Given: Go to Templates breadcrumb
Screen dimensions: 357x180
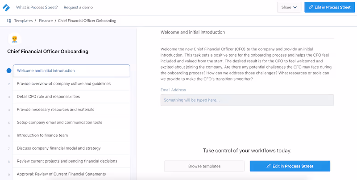Looking at the screenshot, I should [23, 20].
